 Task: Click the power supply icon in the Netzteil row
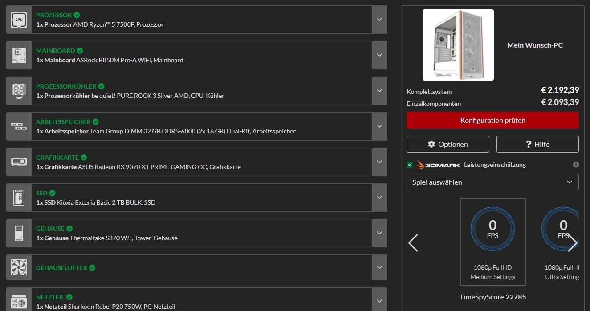tap(19, 302)
